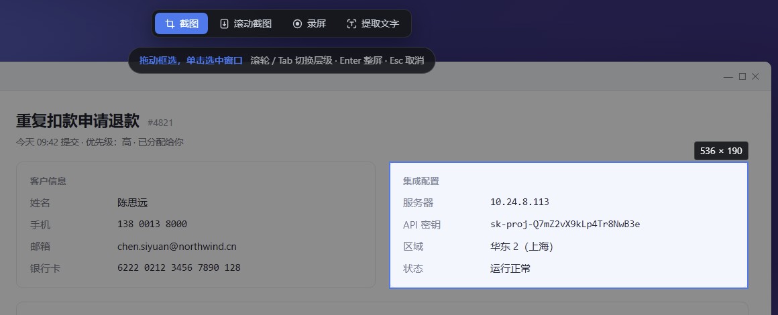The image size is (778, 315).
Task: Close the ticket window
Action: (755, 76)
